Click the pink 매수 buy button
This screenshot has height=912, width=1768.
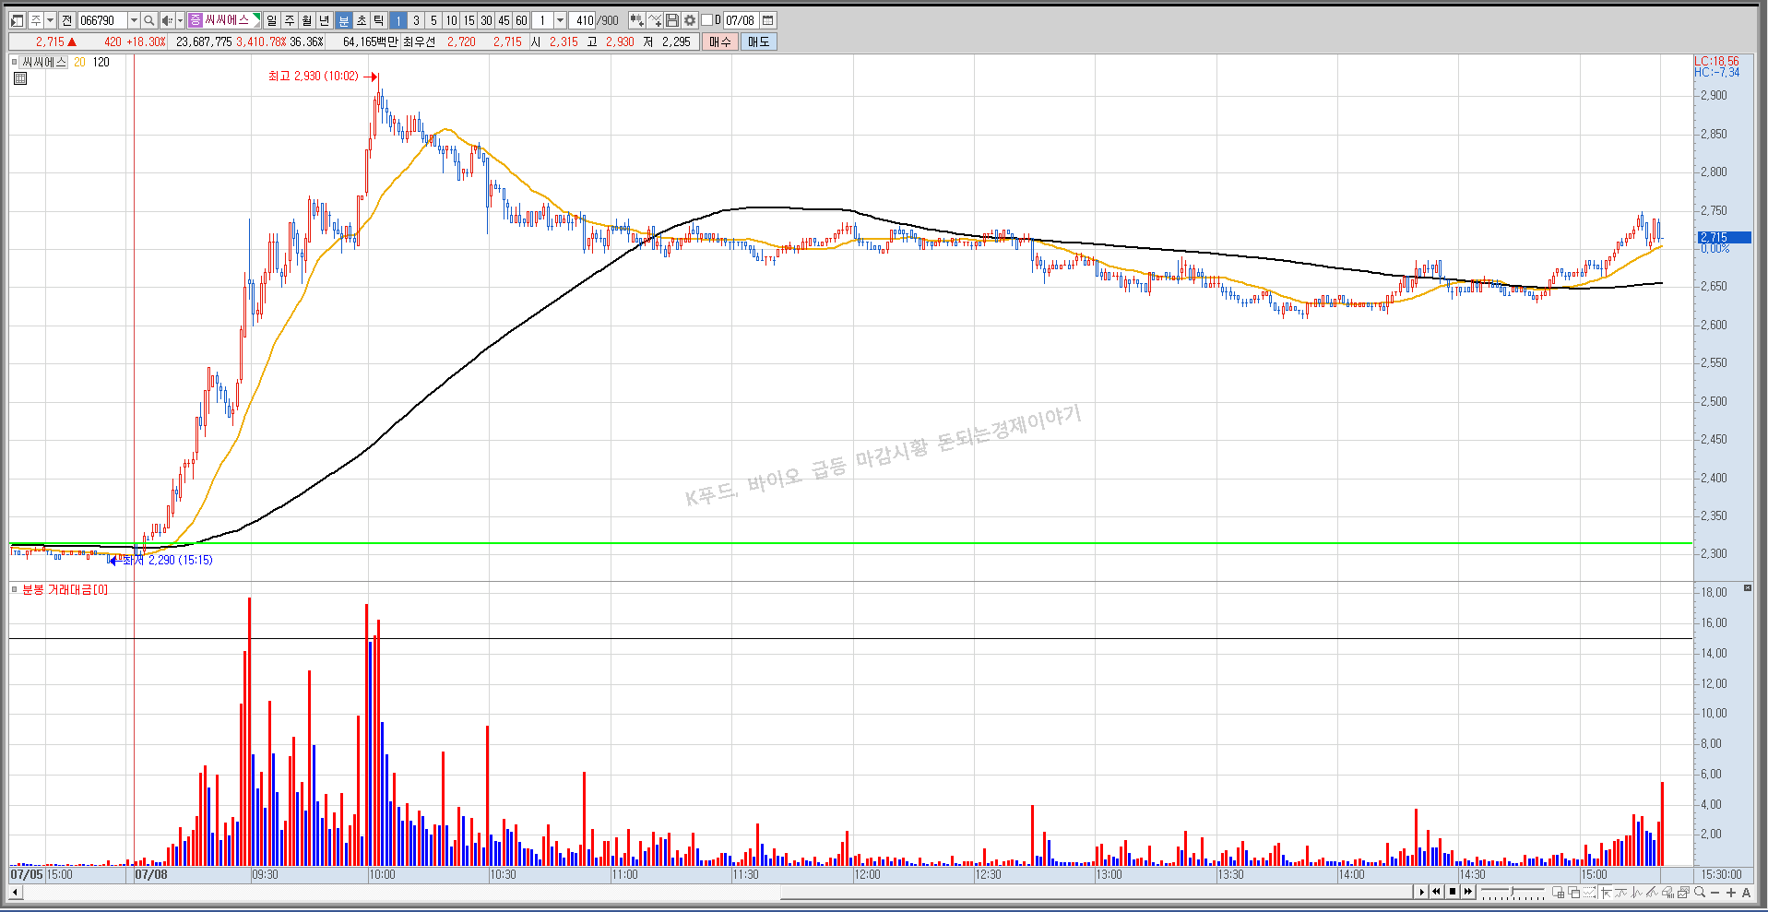pyautogui.click(x=720, y=41)
